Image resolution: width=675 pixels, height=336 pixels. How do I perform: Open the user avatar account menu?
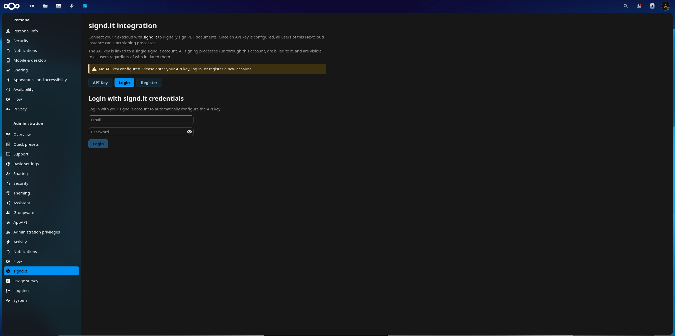(666, 6)
